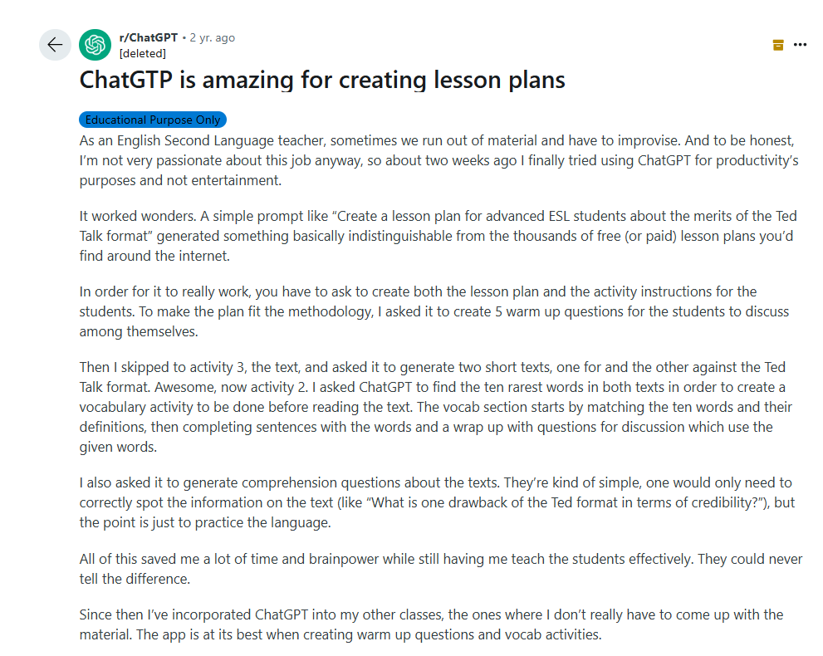Screen dimensions: 823x656
Task: Click the paragraph starting 'All of this saved me'
Action: (441, 569)
